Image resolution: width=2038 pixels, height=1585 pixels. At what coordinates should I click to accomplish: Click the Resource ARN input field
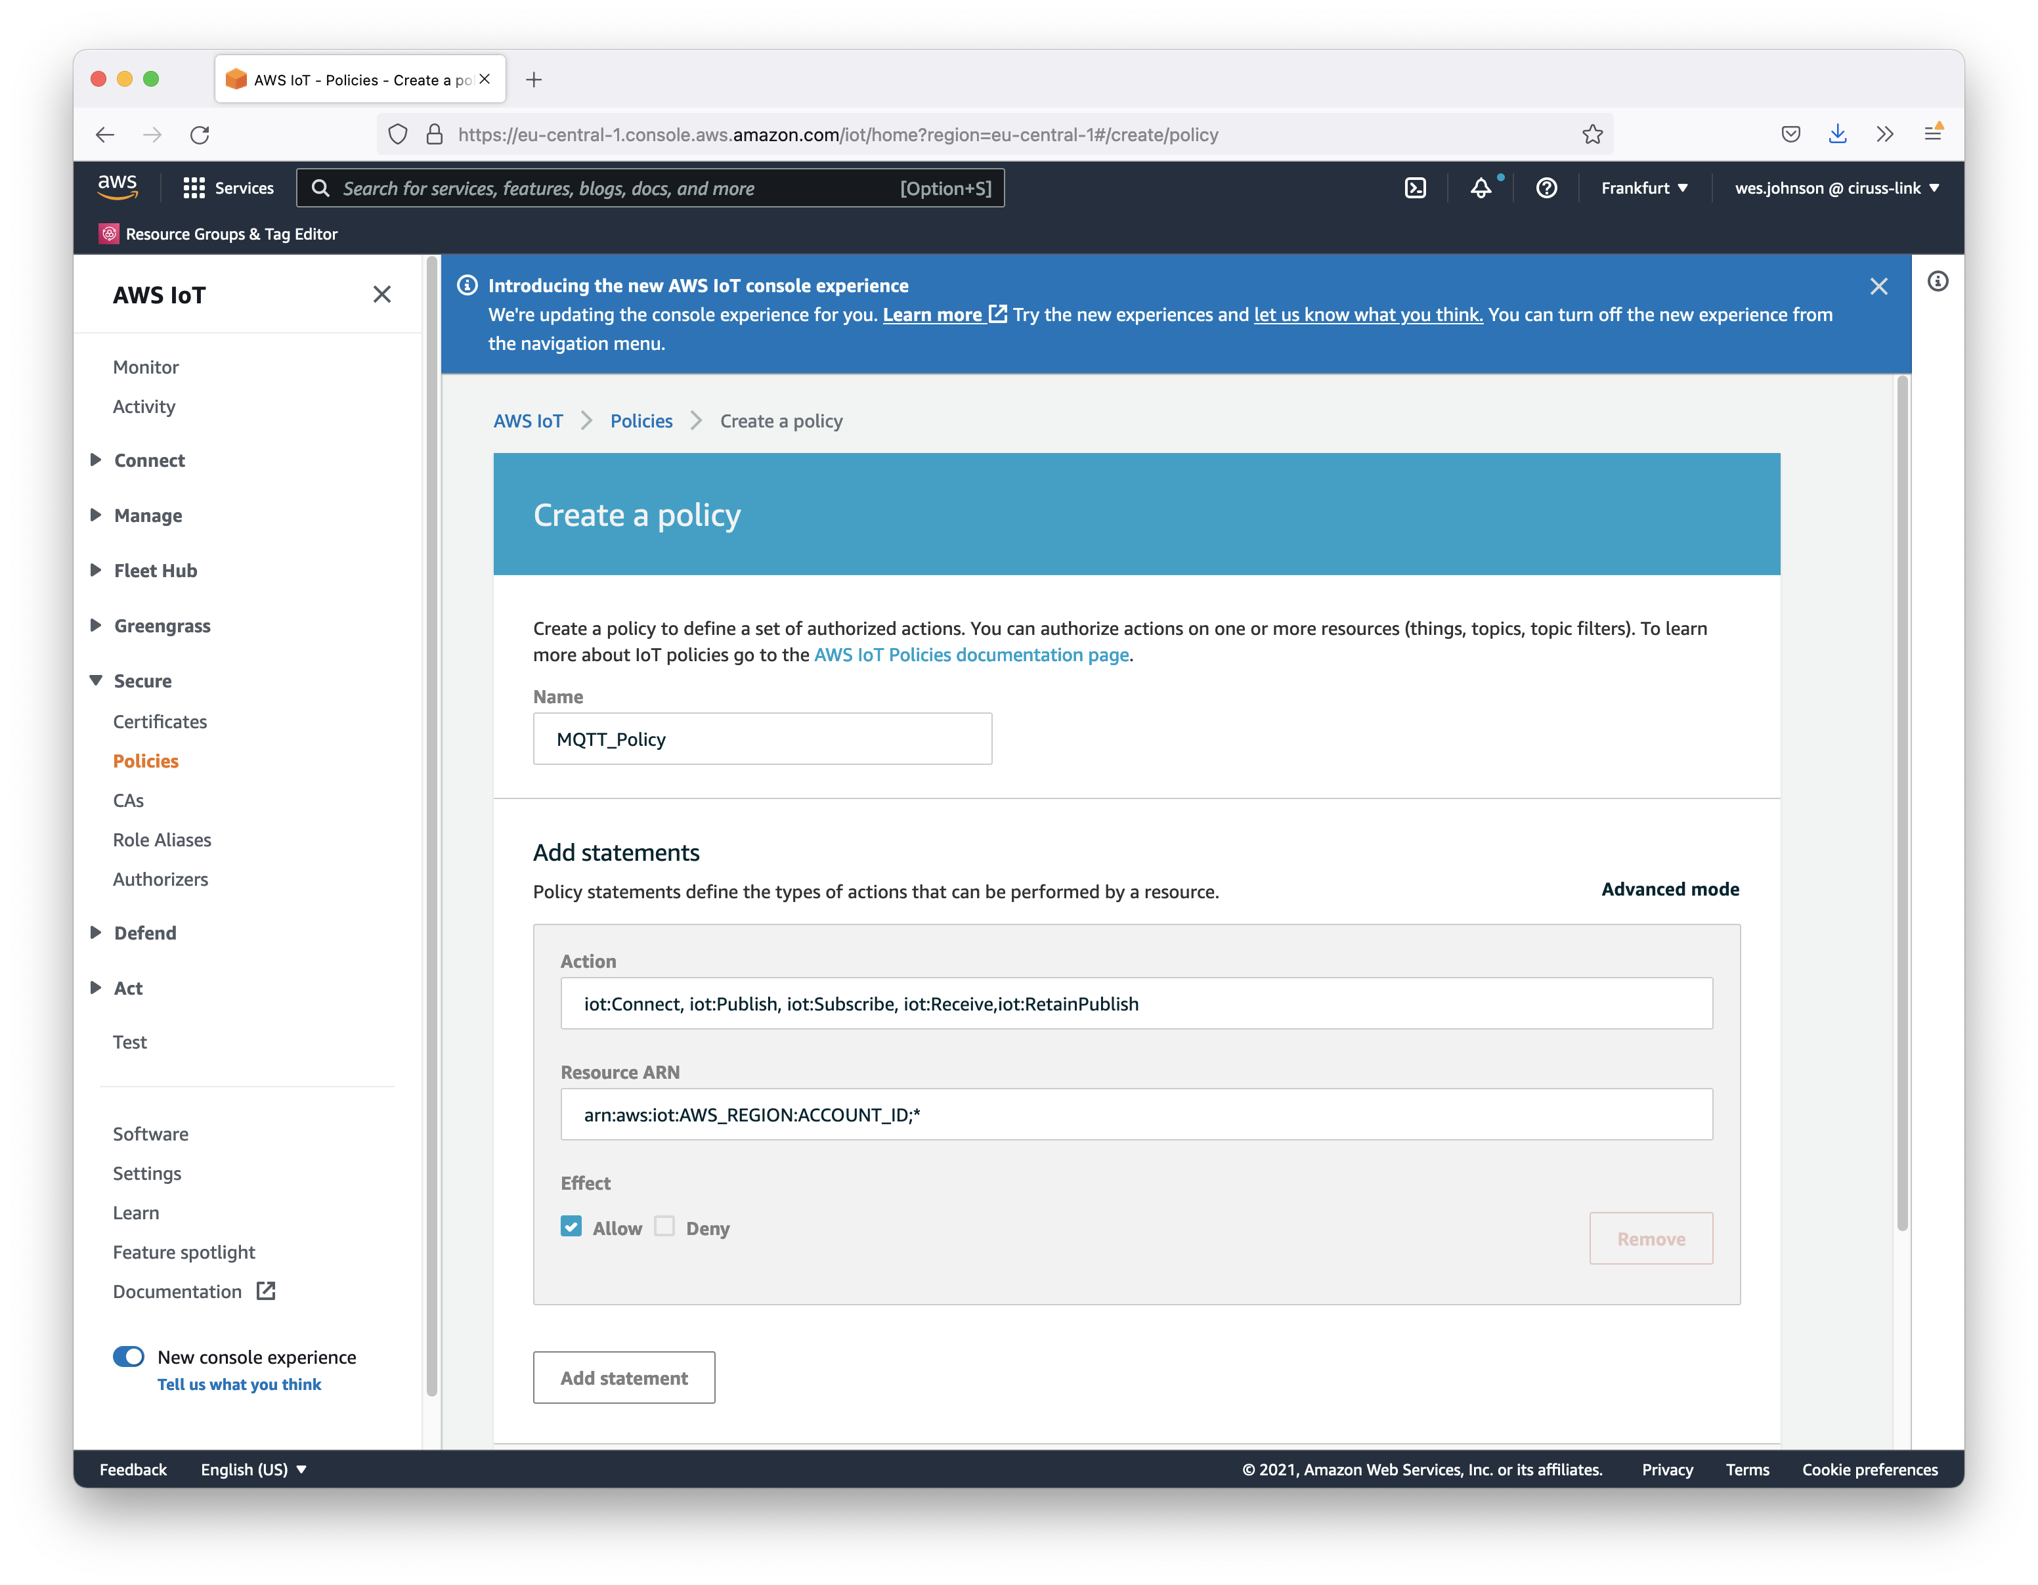pyautogui.click(x=1136, y=1115)
